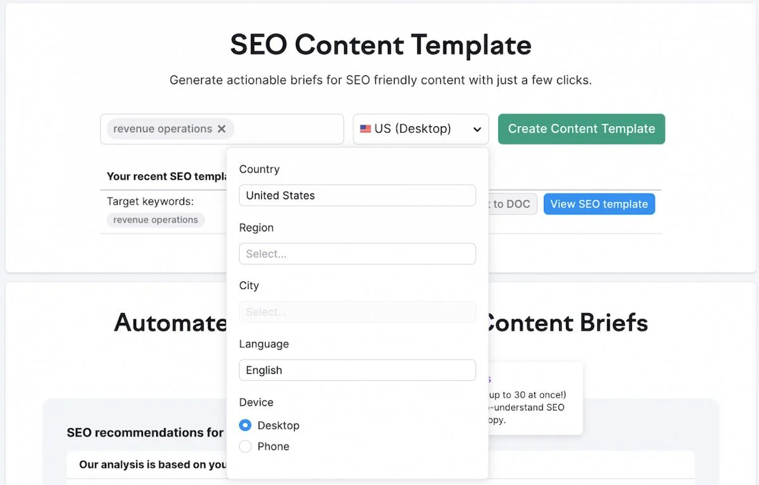Focus the target keywords input area

(288, 129)
